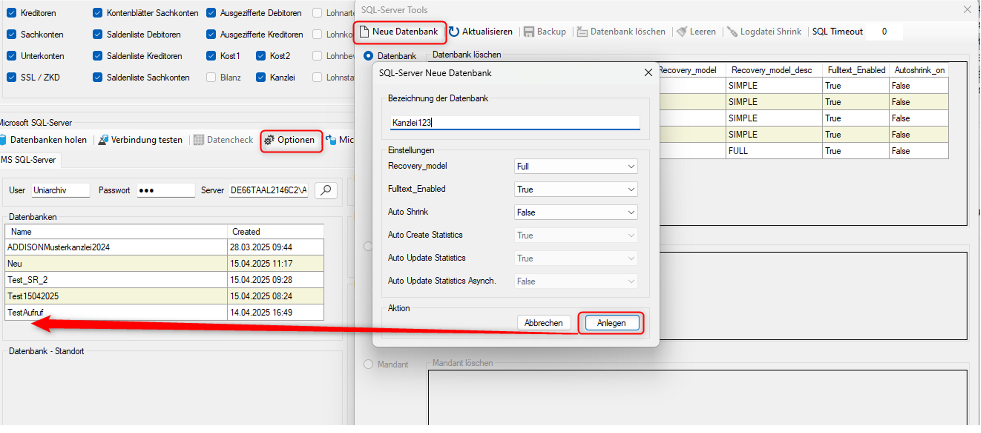The image size is (981, 433).
Task: Click the FULL recovery model cell
Action: [774, 151]
